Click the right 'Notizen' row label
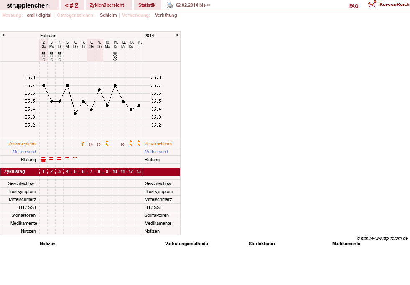The image size is (410, 285). (x=152, y=231)
